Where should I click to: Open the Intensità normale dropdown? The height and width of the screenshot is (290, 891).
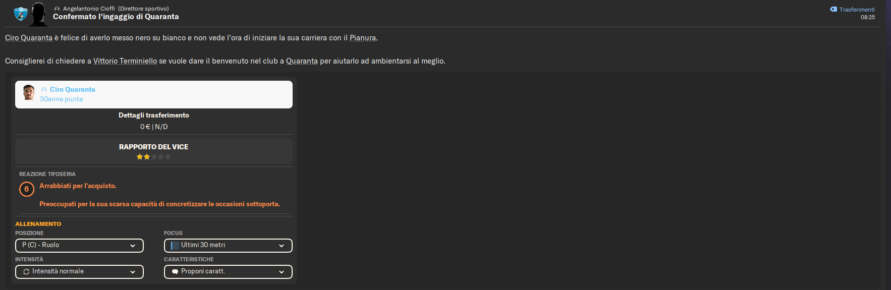[79, 272]
